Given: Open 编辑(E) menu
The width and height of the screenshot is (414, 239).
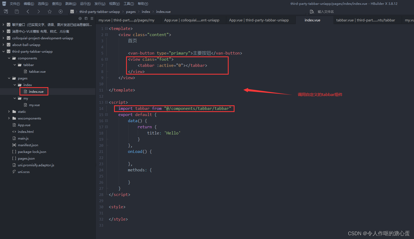Looking at the screenshot, I should [x=29, y=4].
